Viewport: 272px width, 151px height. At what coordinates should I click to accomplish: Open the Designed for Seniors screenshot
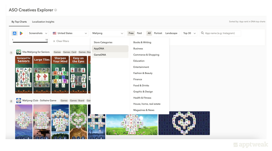point(24,75)
